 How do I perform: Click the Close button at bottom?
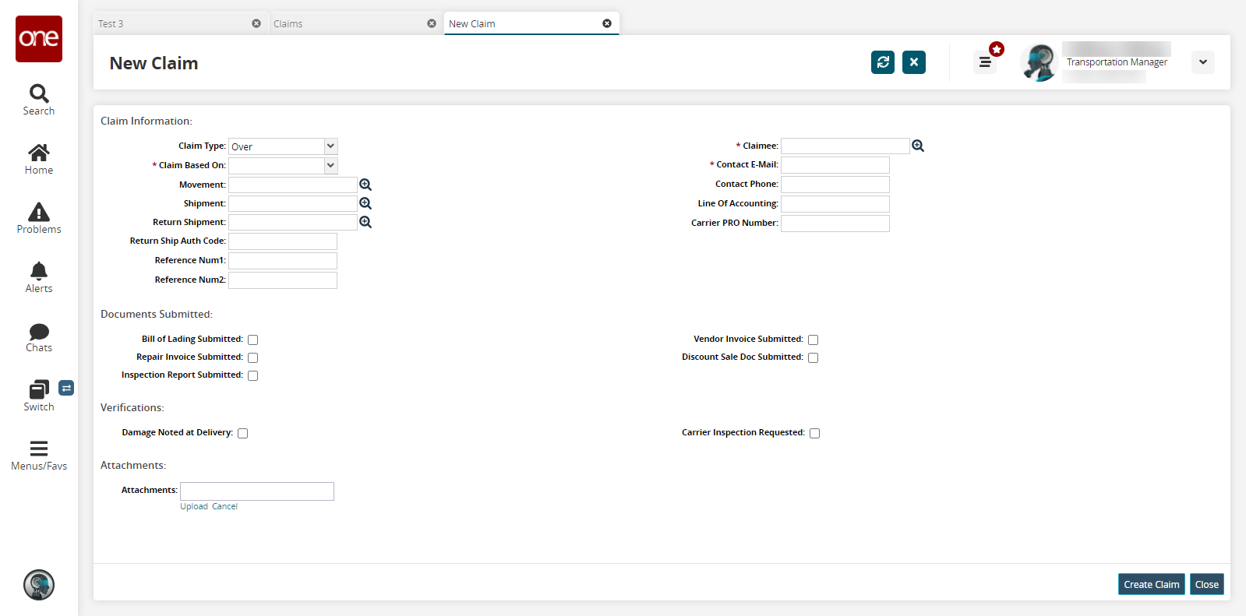coord(1207,584)
